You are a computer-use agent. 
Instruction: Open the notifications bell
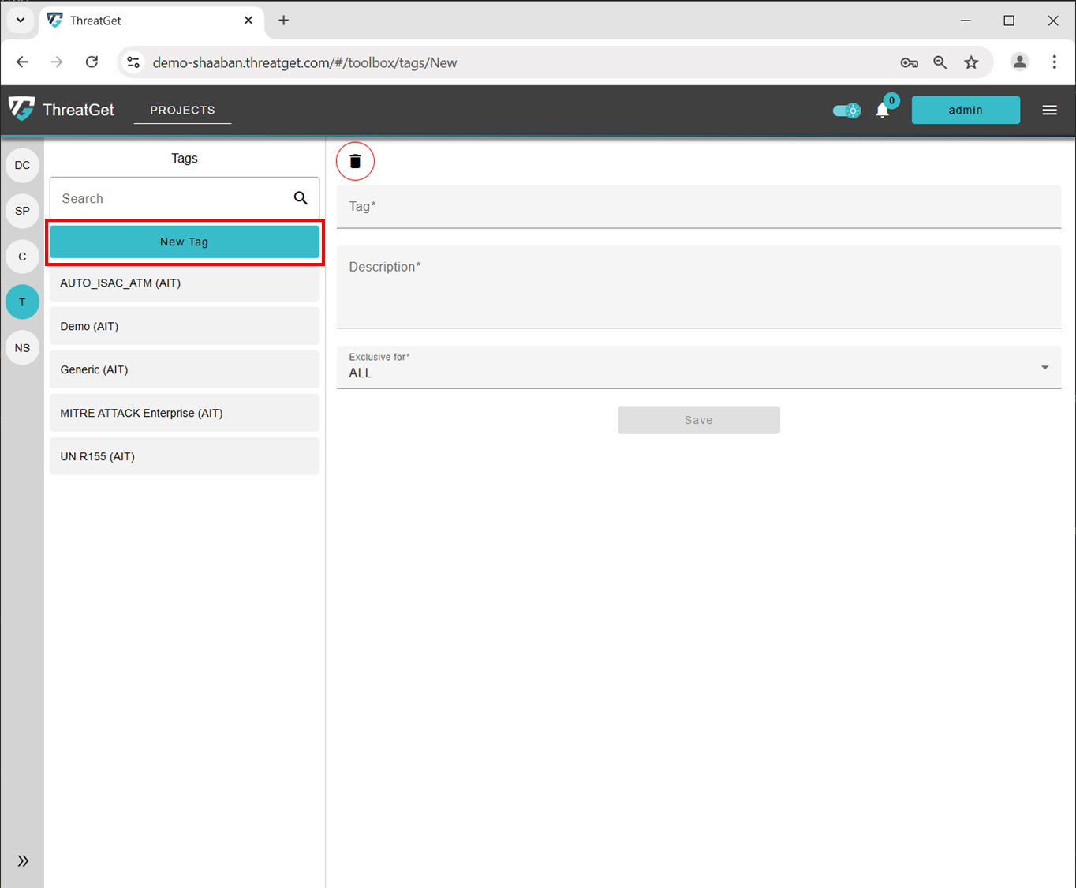coord(882,111)
